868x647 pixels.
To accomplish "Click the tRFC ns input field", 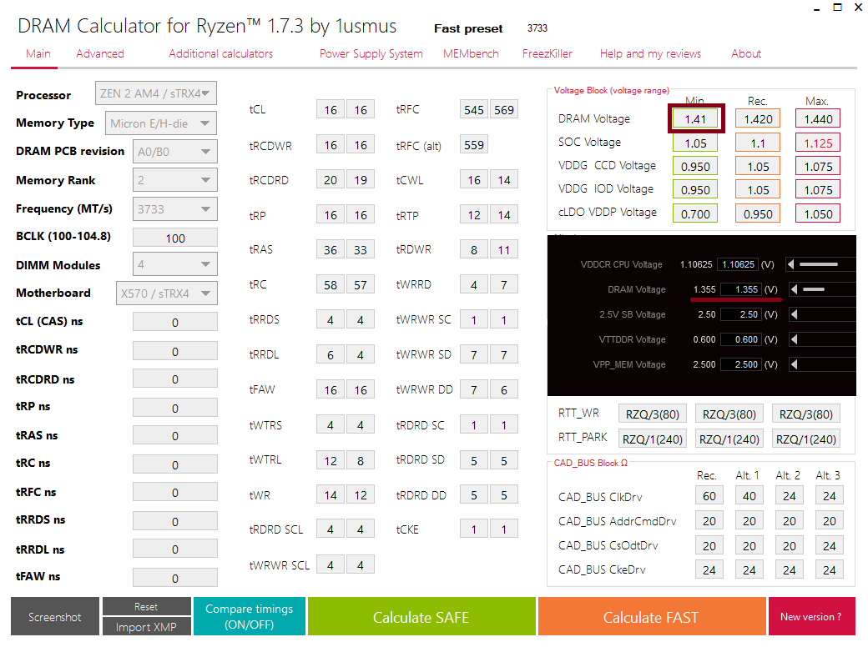I will pyautogui.click(x=175, y=492).
